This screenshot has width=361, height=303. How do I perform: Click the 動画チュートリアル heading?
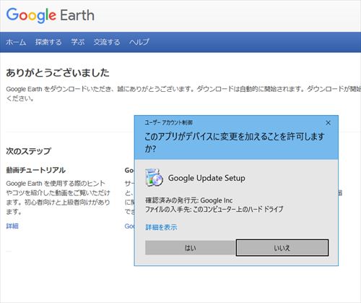pos(35,170)
